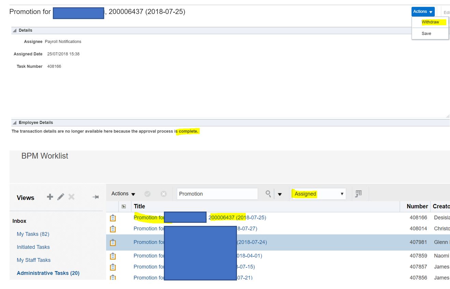Collapse the Employee Details section triangle
Screen dimensions: 450x289
coord(15,122)
